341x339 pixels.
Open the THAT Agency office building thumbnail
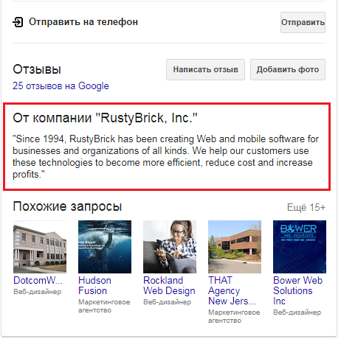click(235, 247)
